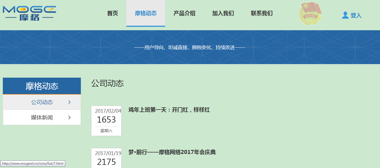Click the 1653 view count
Screen dimensions: 380x168
(x=106, y=120)
